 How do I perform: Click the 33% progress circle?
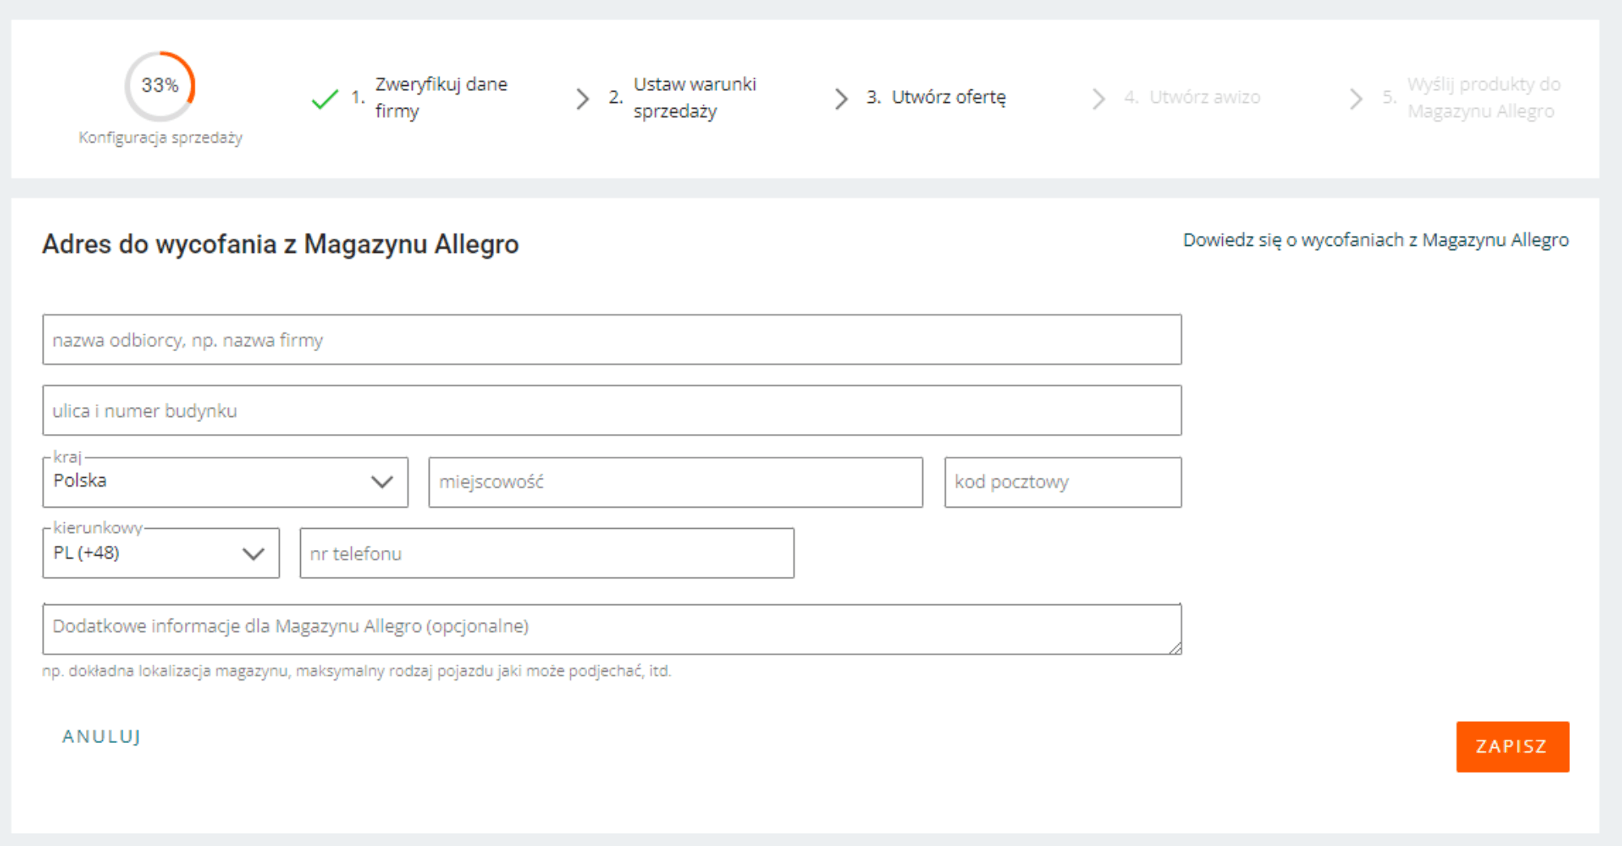click(160, 86)
